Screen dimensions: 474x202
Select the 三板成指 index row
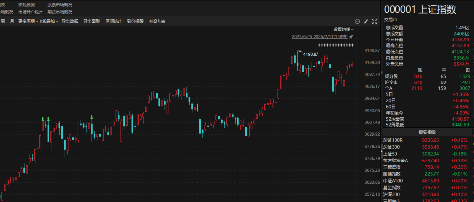click(427, 167)
